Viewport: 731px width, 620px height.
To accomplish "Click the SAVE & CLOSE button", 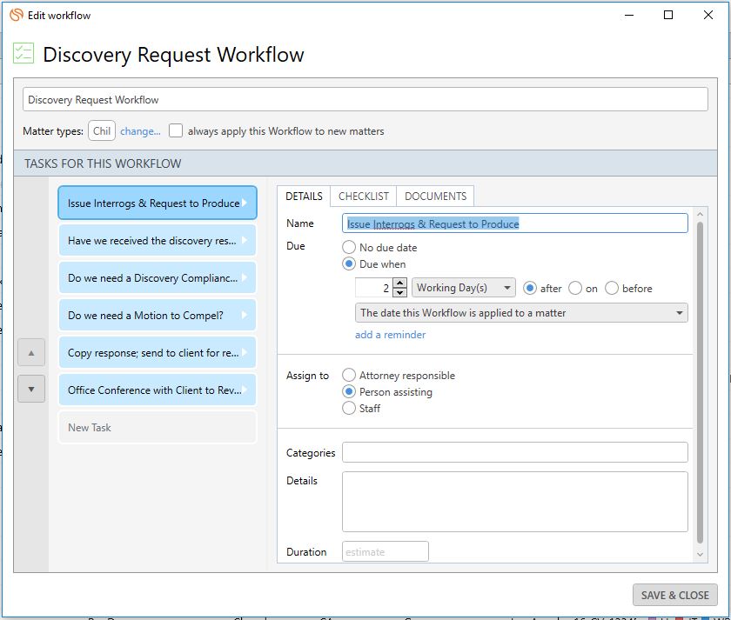I will point(674,596).
